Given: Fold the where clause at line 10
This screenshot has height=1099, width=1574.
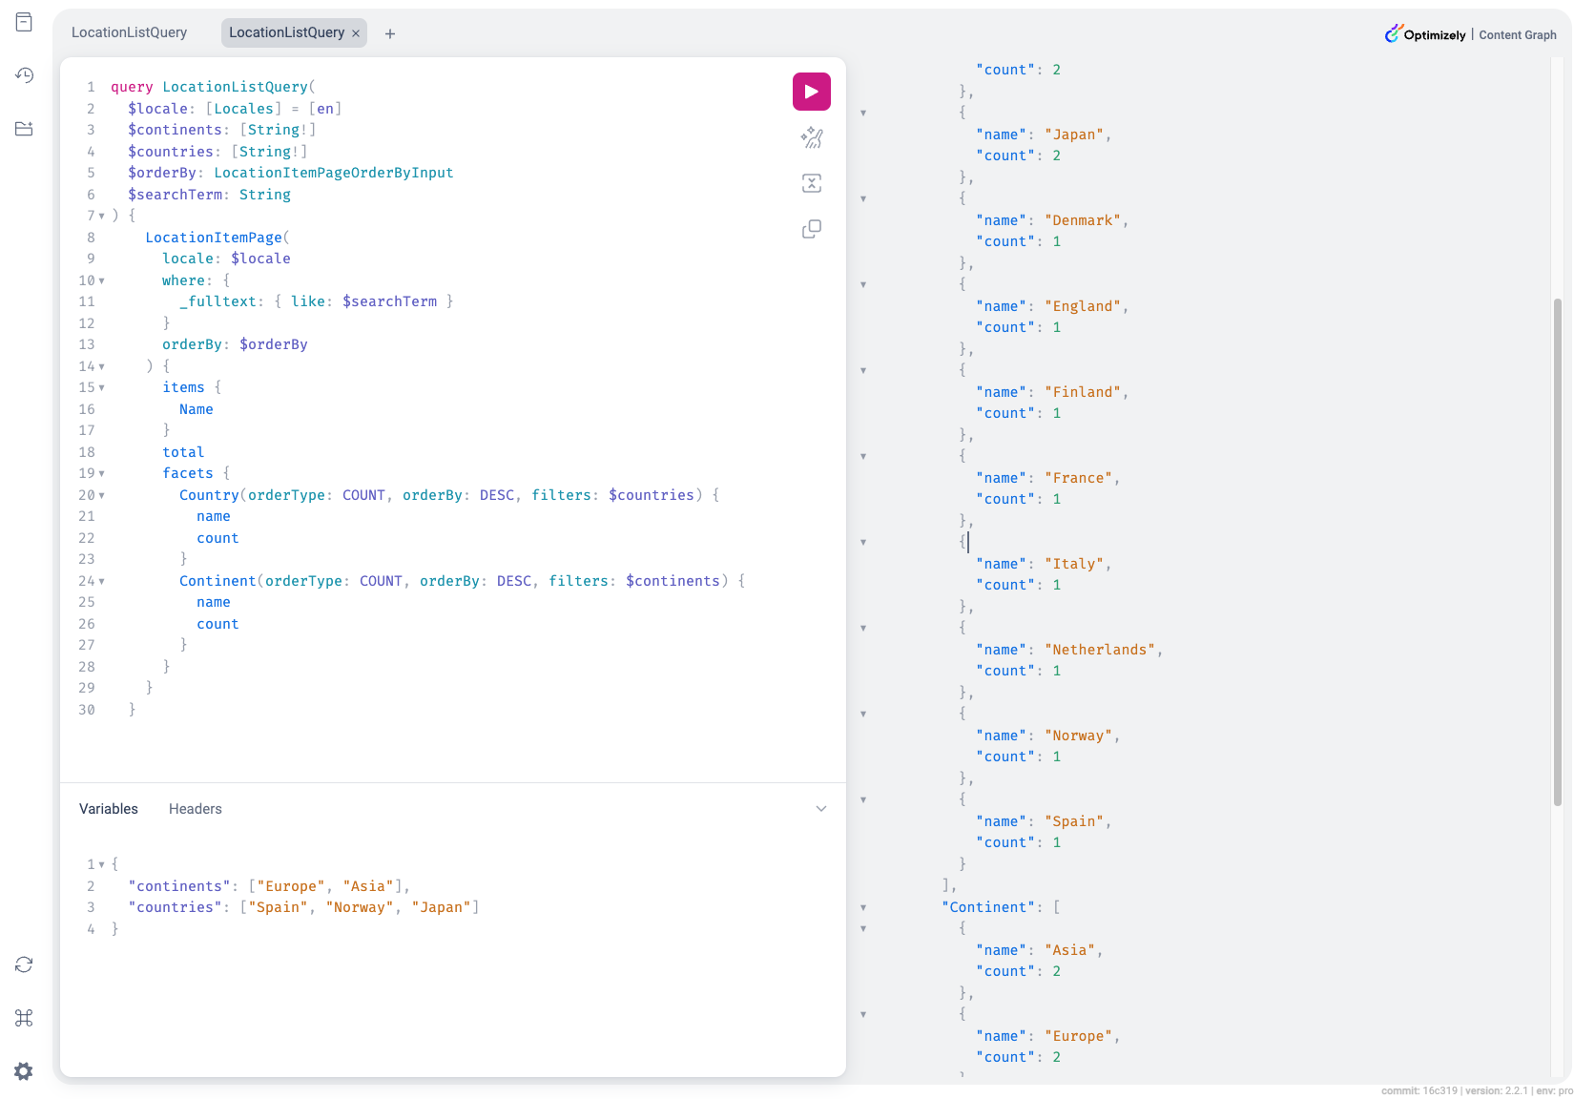Looking at the screenshot, I should pos(102,281).
